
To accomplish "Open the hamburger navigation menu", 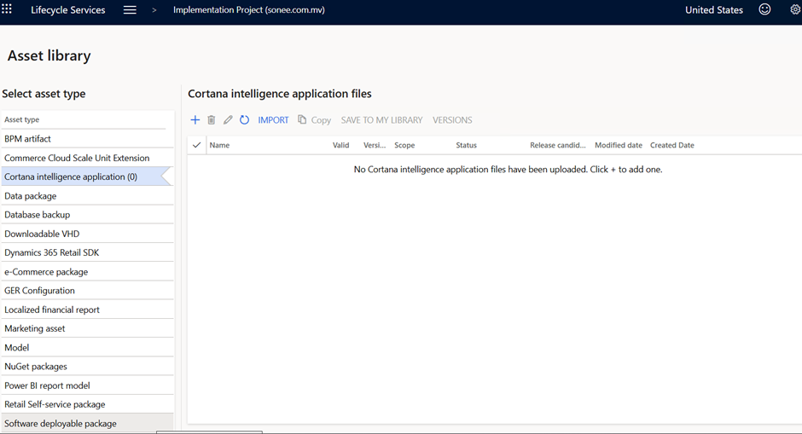I will click(130, 10).
